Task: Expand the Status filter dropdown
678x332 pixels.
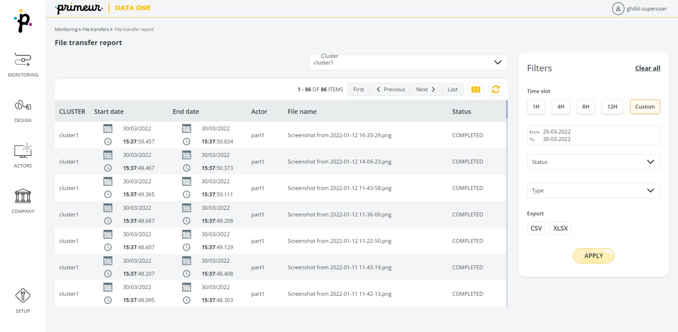Action: pyautogui.click(x=593, y=162)
